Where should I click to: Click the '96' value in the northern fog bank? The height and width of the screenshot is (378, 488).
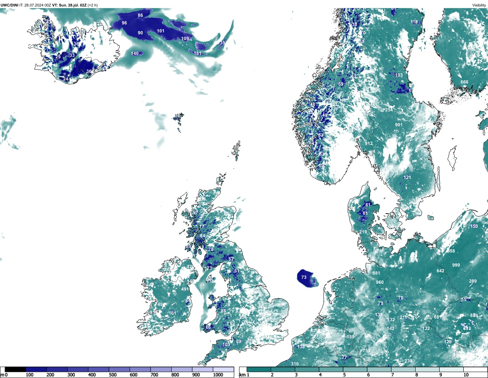[x=124, y=23]
